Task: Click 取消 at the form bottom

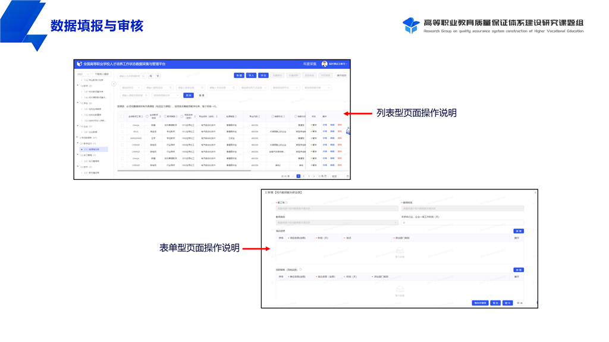Action: point(520,303)
